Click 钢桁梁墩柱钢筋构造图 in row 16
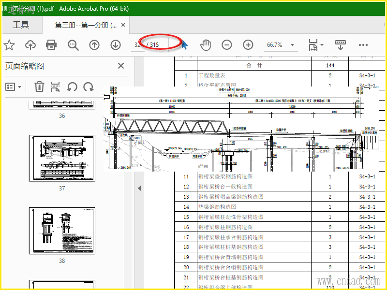 tap(225, 227)
